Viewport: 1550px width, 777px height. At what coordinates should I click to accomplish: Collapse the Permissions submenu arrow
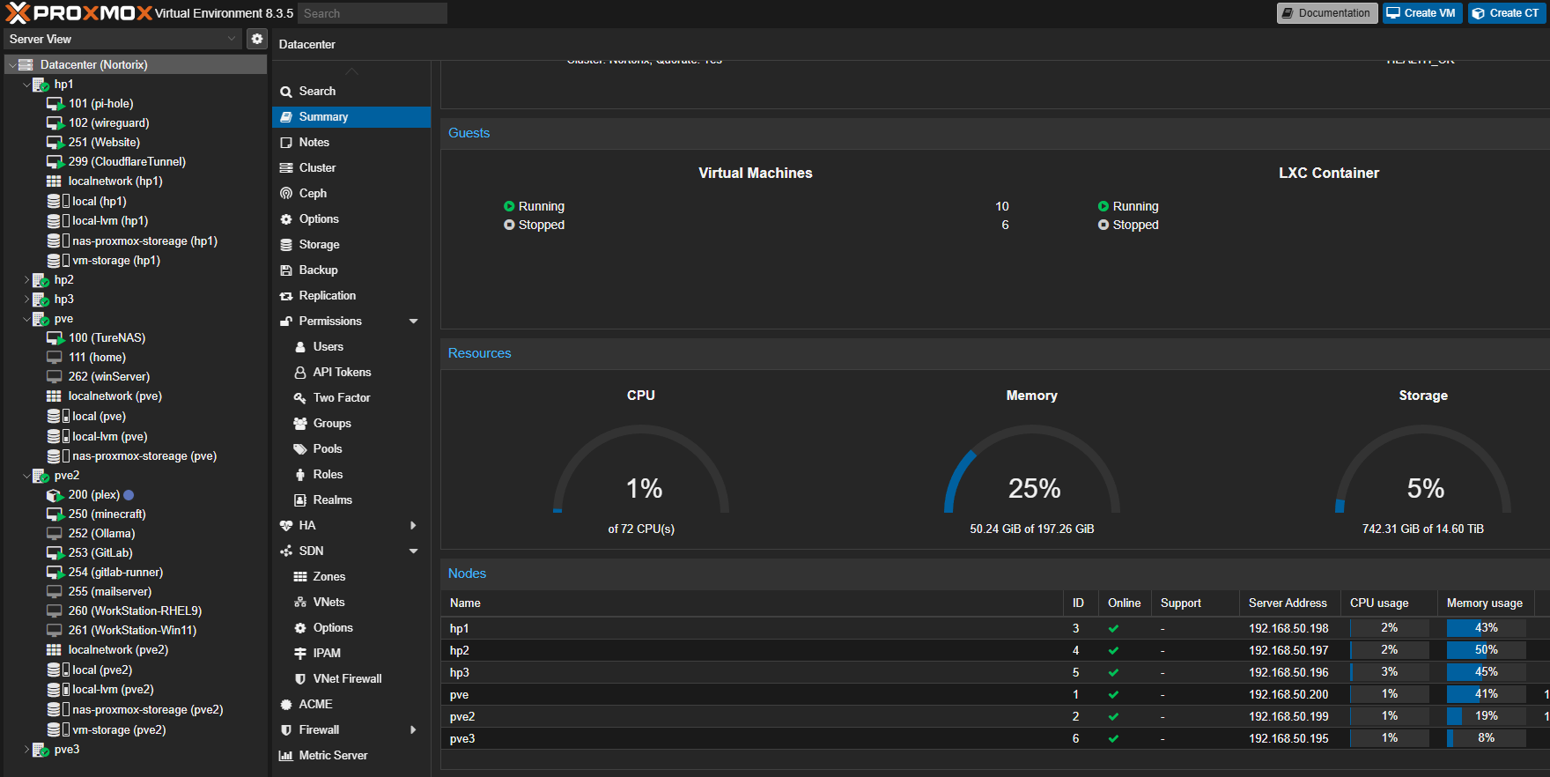[413, 322]
